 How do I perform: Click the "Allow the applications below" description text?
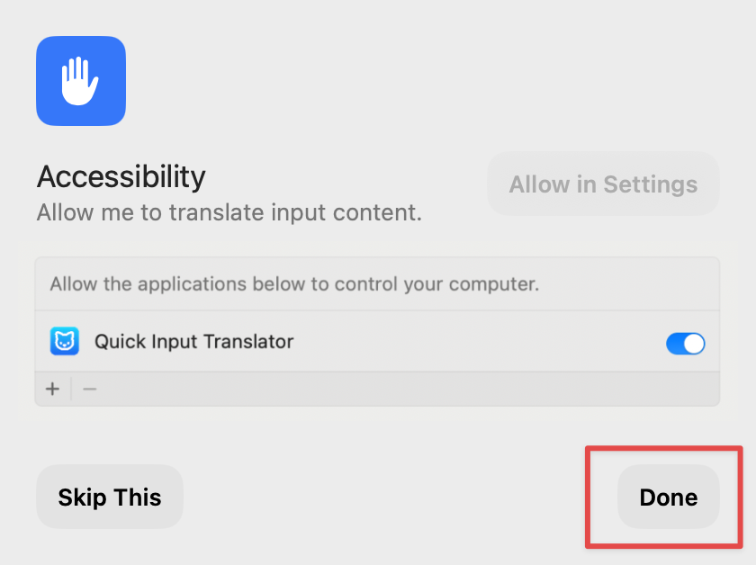point(294,284)
